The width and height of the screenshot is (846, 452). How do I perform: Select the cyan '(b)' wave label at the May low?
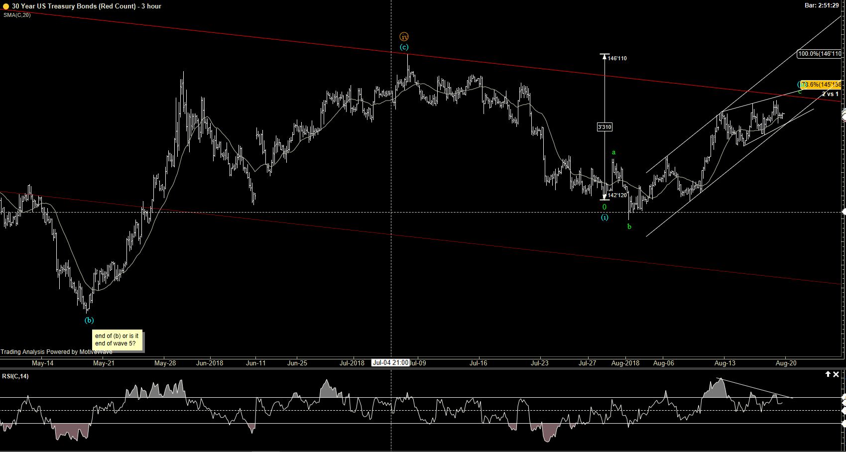pos(89,320)
